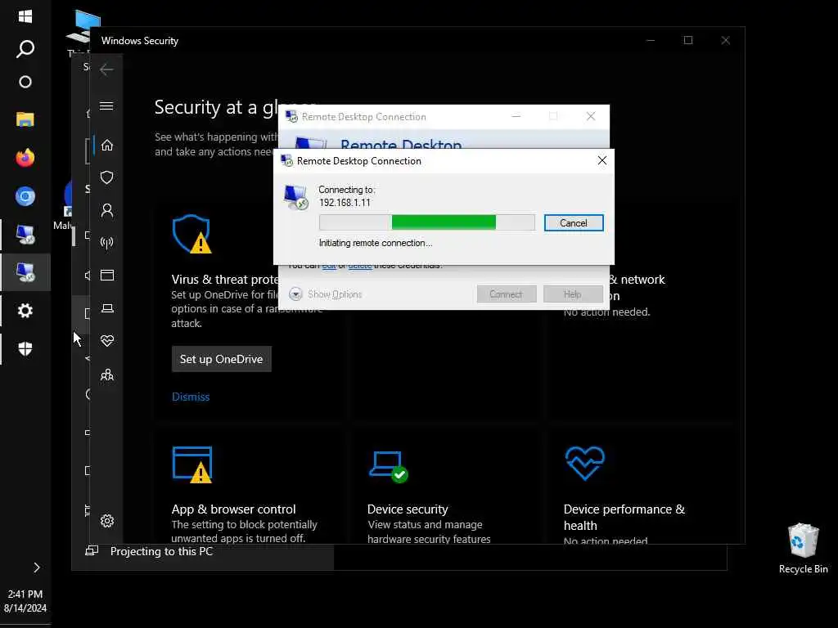Image resolution: width=838 pixels, height=628 pixels.
Task: Close the Remote Desktop Connection progress dialog
Action: click(x=601, y=160)
